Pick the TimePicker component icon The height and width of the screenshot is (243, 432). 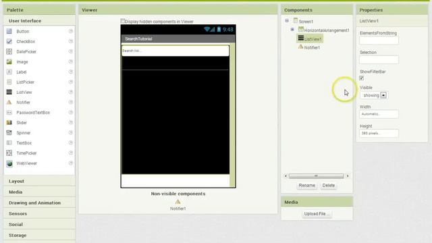[9, 153]
